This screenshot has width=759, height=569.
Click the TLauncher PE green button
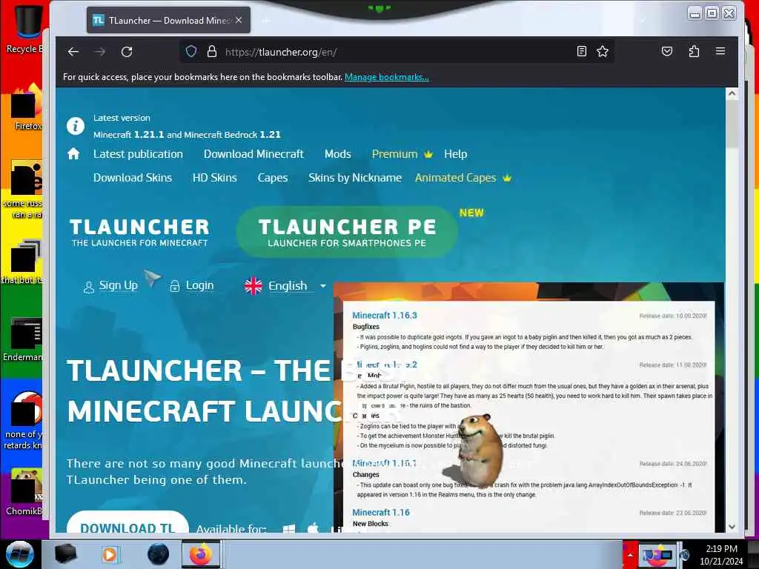tap(347, 232)
